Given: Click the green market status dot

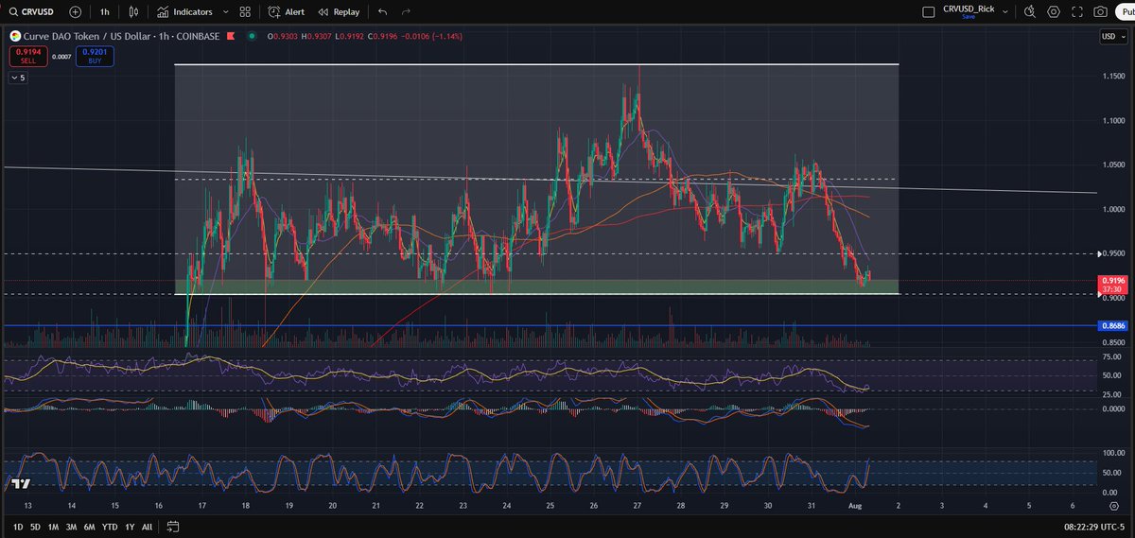Looking at the screenshot, I should [251, 36].
